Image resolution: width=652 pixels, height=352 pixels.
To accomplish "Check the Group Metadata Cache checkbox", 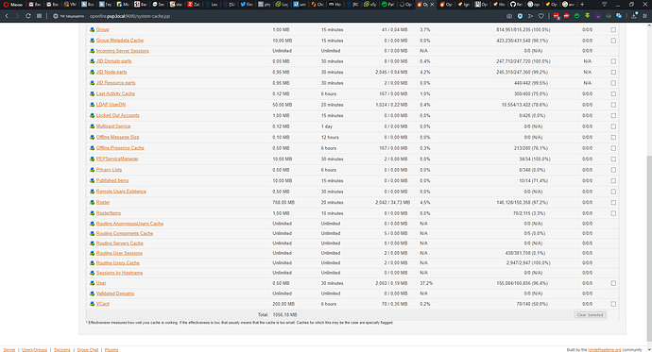I will pyautogui.click(x=613, y=41).
